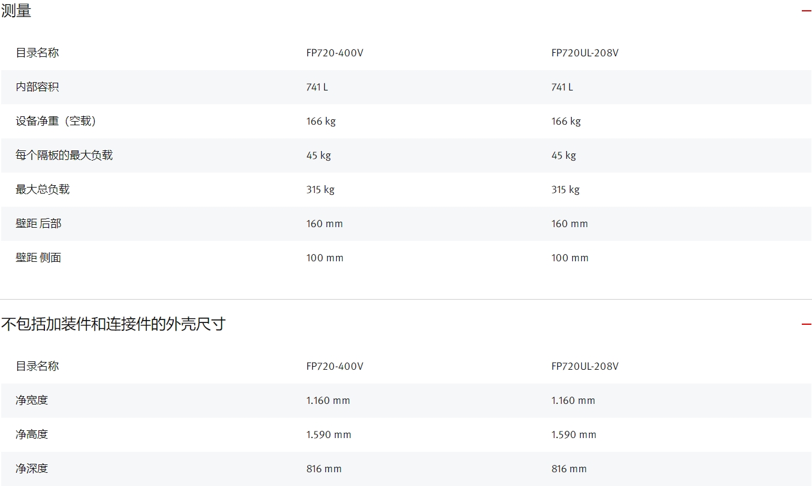
Task: Click 741 L value under FP720-400V
Action: (x=317, y=87)
